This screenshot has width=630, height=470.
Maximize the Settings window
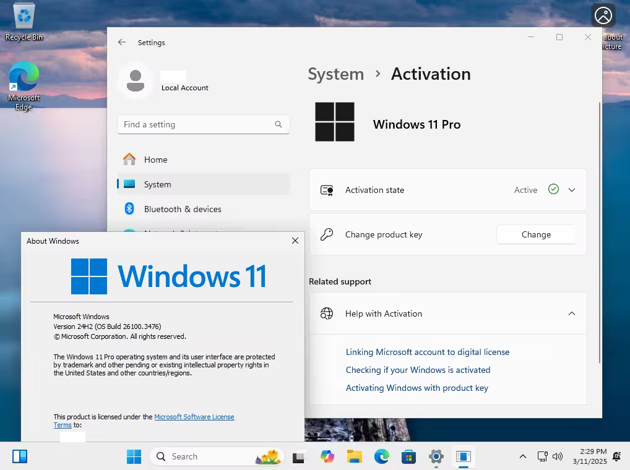coord(559,37)
